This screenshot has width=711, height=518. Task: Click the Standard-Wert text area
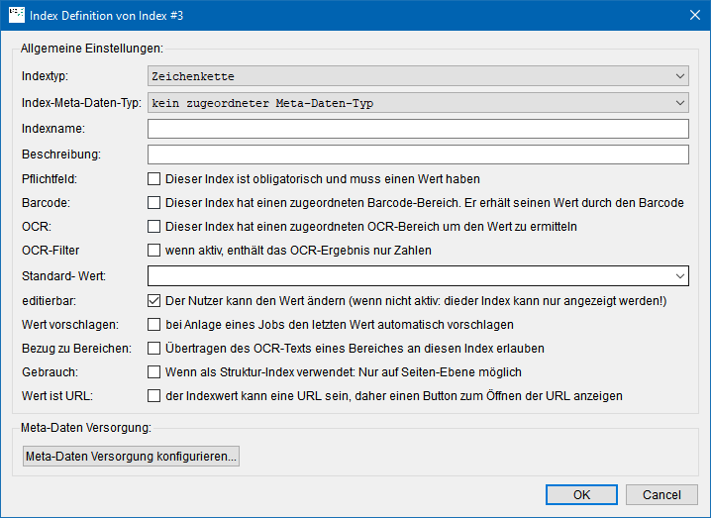(409, 275)
